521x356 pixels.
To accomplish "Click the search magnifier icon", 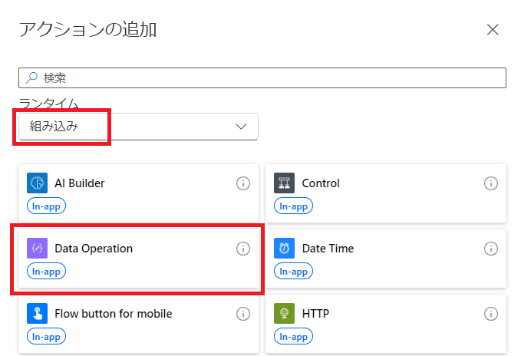I will [32, 77].
